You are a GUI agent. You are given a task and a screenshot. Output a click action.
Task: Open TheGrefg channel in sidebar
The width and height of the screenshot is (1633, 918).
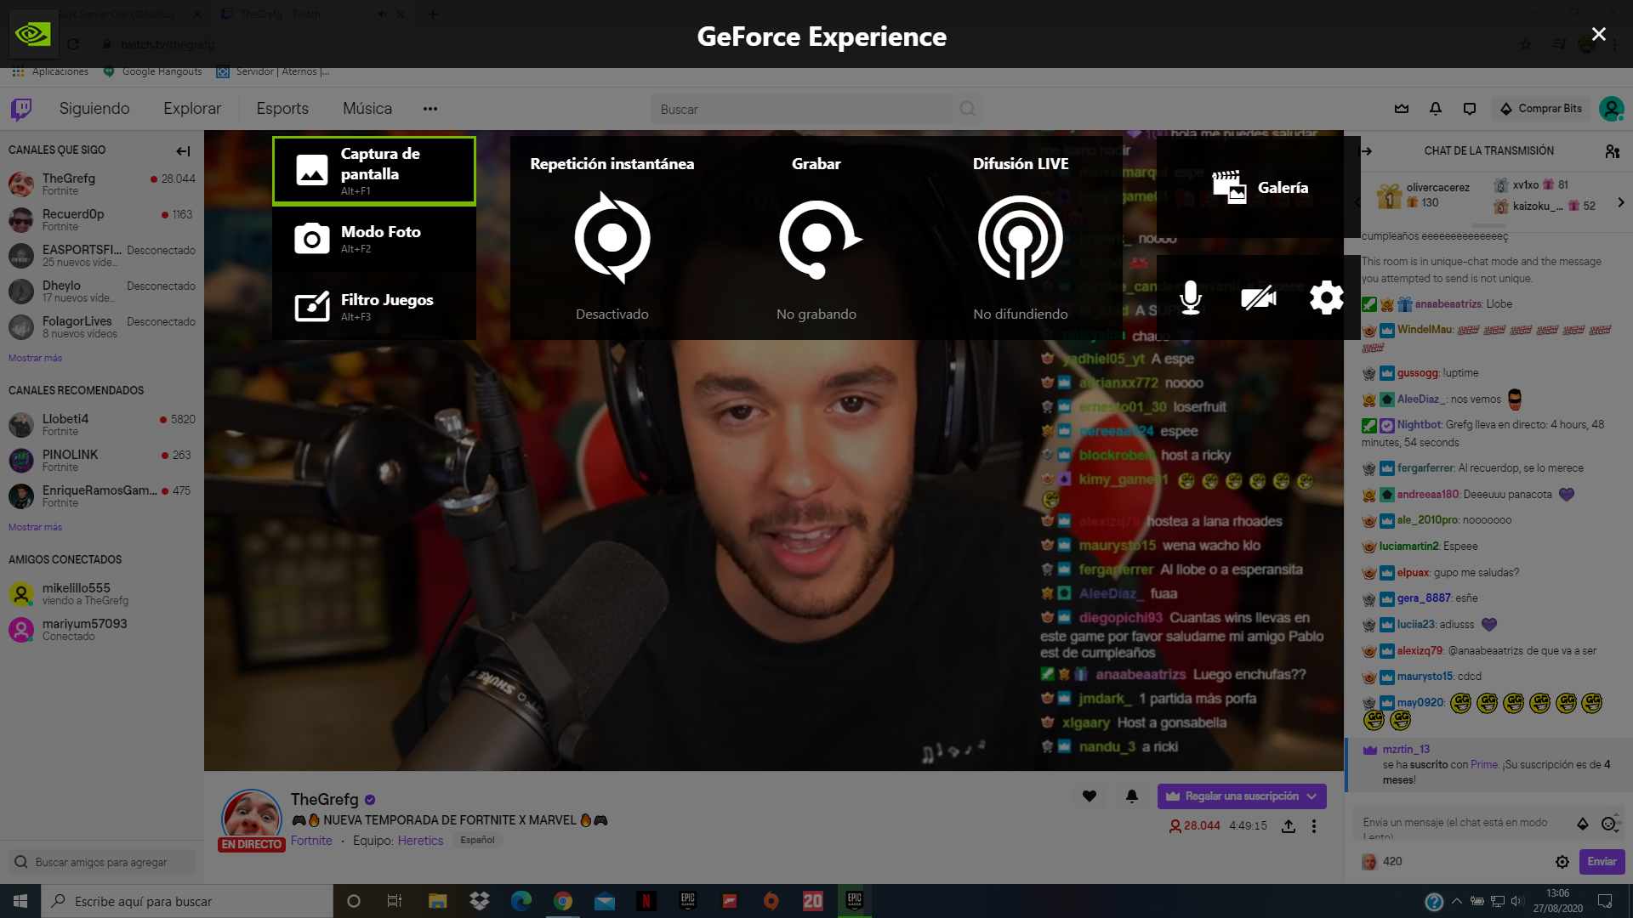[102, 184]
